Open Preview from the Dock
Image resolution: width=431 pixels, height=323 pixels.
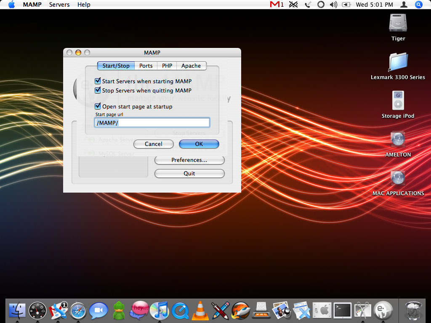coord(282,311)
